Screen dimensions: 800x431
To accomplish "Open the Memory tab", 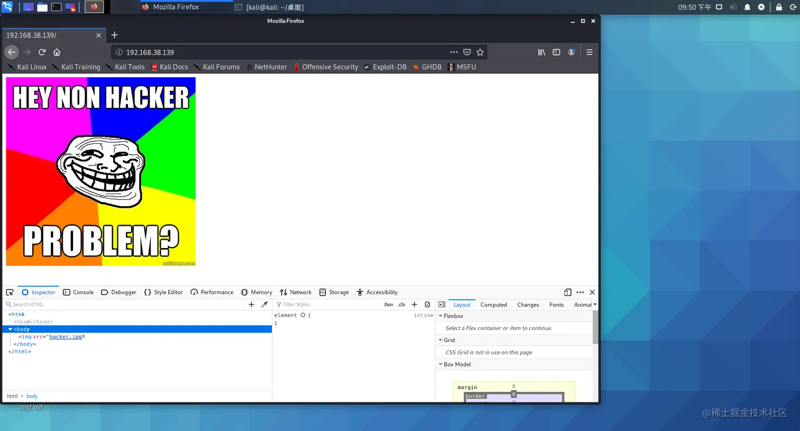I will coord(257,292).
